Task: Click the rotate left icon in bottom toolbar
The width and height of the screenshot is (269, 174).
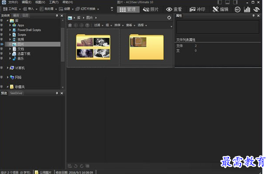Action: click(x=76, y=166)
